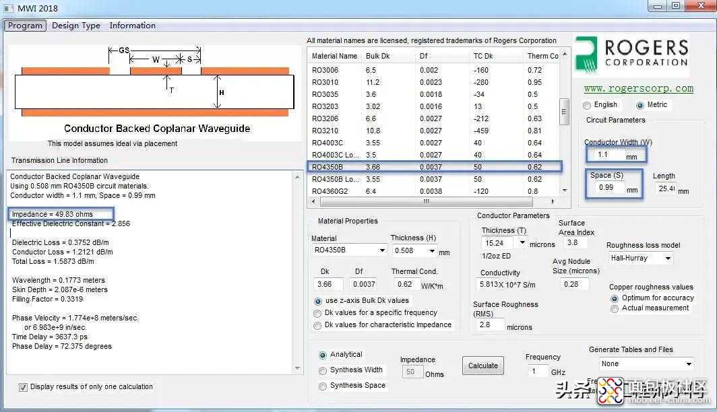Click the Conductor Width (W) input field
This screenshot has height=412, width=717.
pos(609,155)
